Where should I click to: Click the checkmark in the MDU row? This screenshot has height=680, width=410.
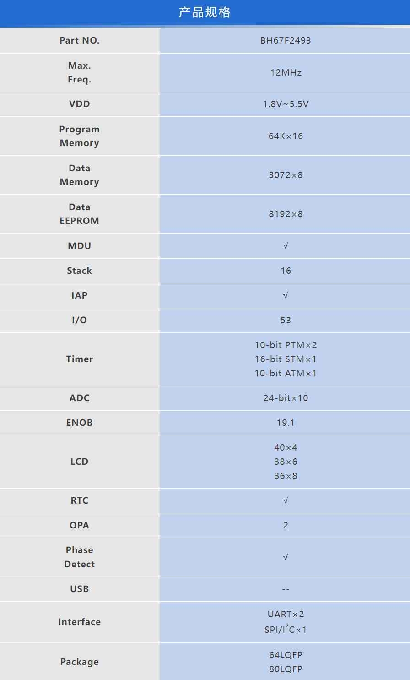coord(286,246)
